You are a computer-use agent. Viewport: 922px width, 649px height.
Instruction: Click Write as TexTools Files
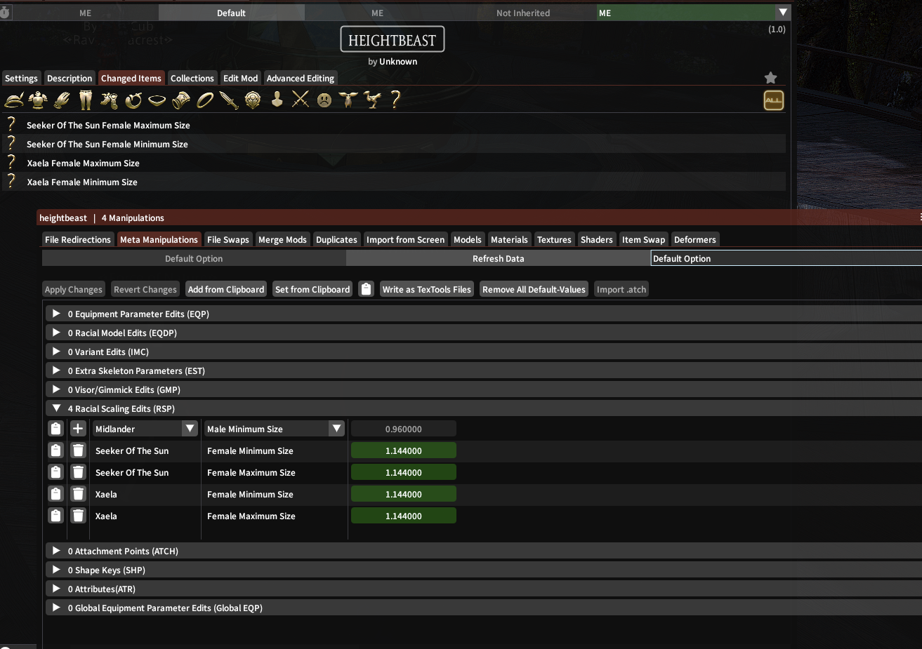[x=427, y=289]
